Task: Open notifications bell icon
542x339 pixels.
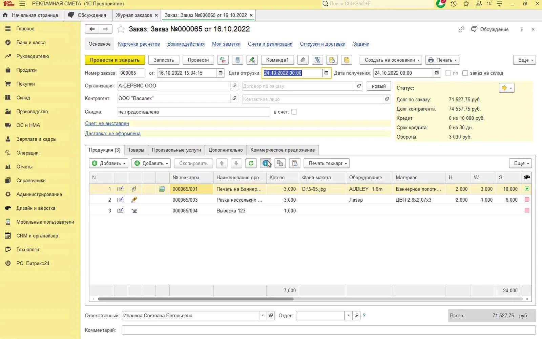Action: (440, 4)
